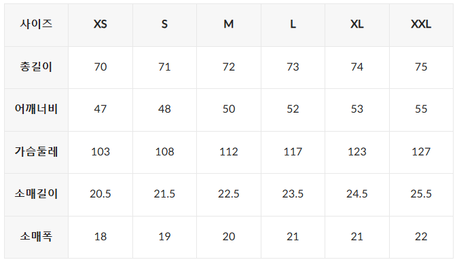Click the sleeve width value 18
Screen dimensions: 457x262
(x=100, y=236)
